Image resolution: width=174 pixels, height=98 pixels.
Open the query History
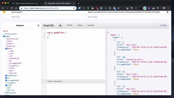pyautogui.click(x=80, y=25)
